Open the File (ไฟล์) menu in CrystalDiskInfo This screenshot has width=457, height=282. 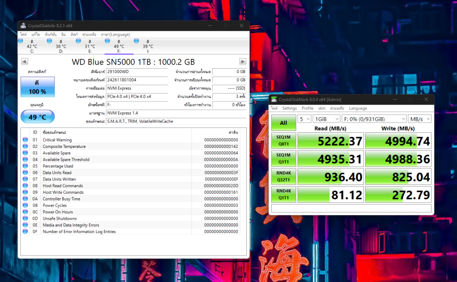point(23,34)
